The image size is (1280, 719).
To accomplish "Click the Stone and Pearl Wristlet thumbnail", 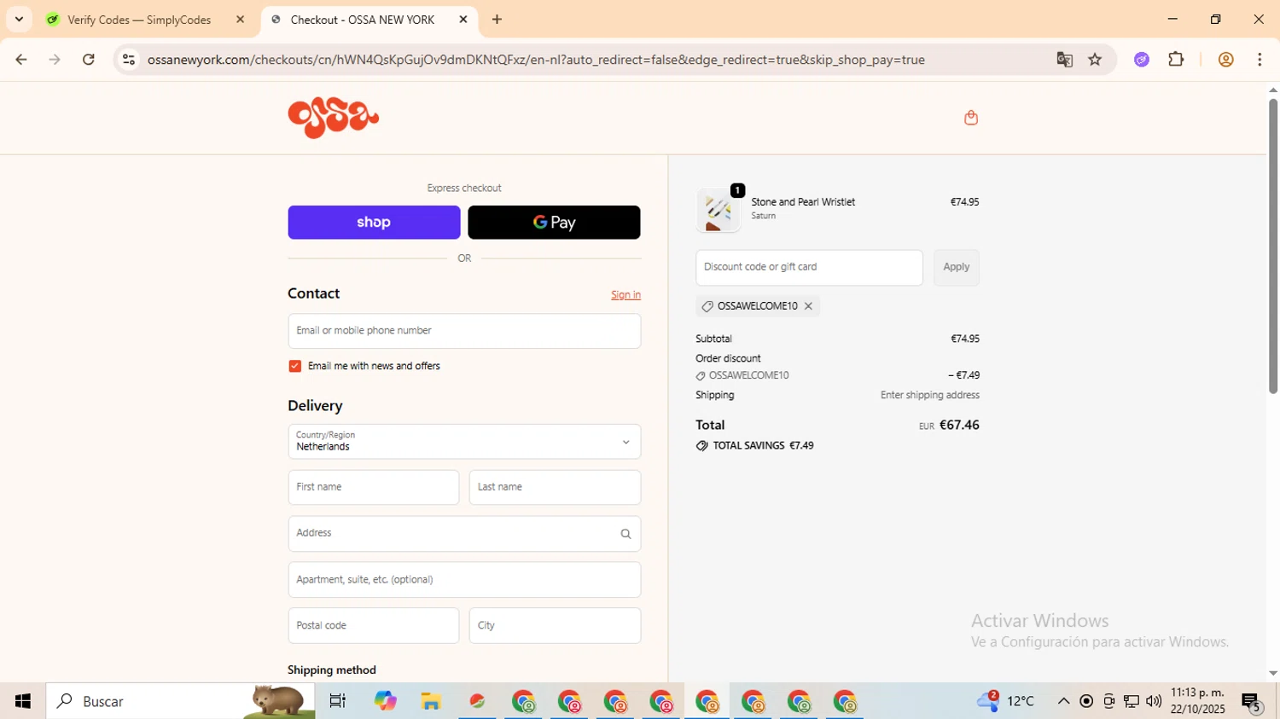I will click(719, 210).
